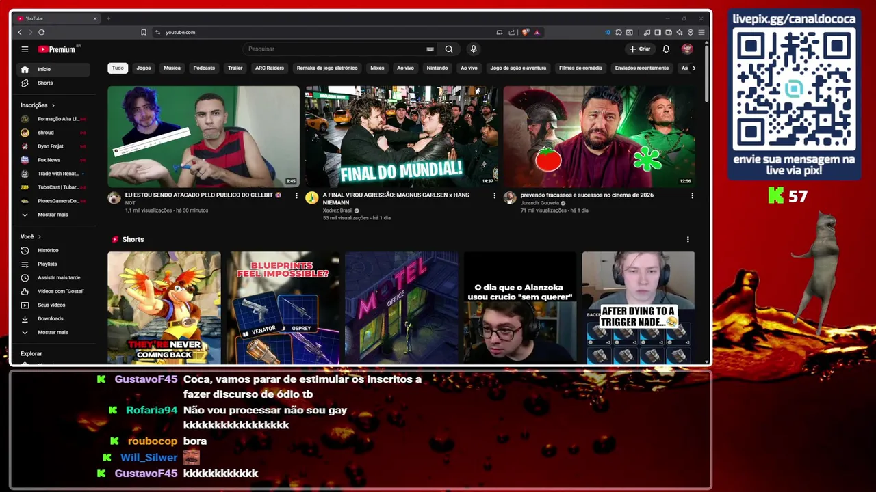Show more category chips with the right arrow

(x=693, y=68)
